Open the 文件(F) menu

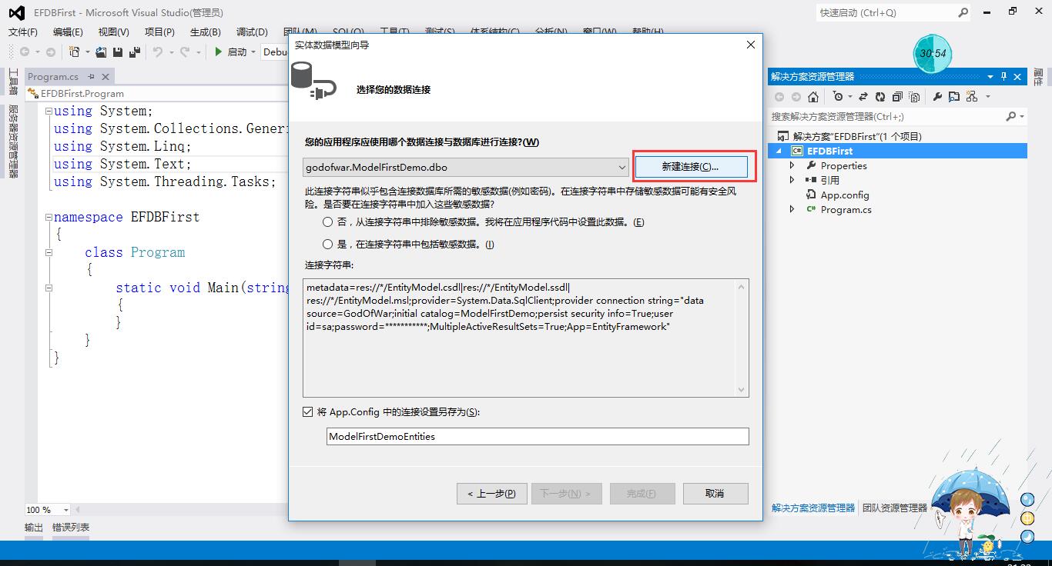[x=23, y=32]
